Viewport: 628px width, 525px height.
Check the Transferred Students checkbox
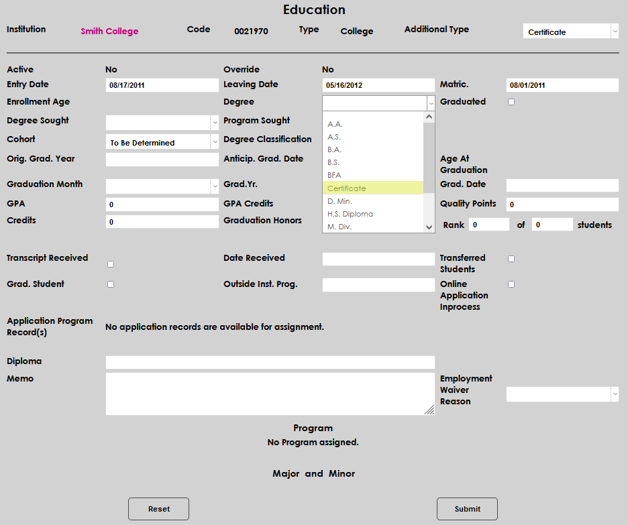coord(511,259)
